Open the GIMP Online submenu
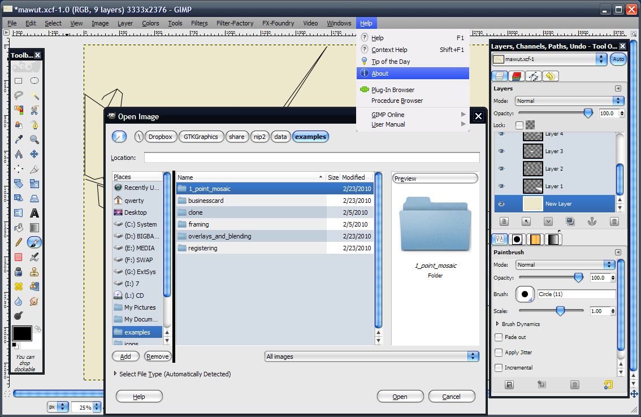 click(x=413, y=115)
